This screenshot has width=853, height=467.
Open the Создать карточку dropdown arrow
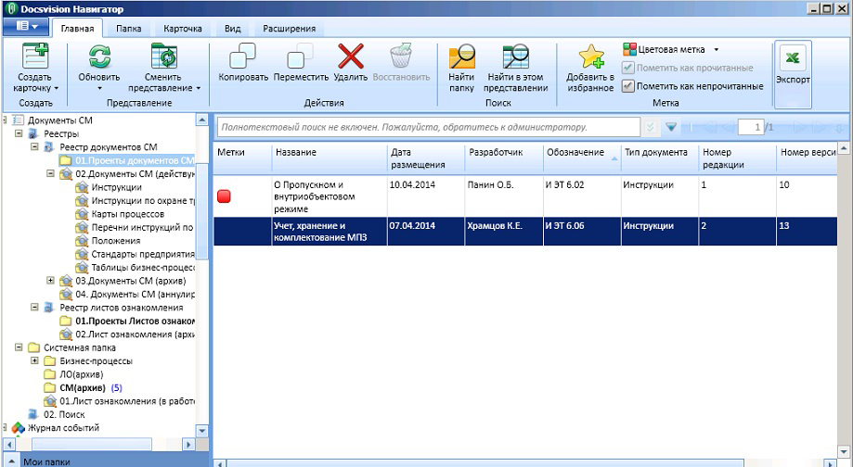point(56,88)
